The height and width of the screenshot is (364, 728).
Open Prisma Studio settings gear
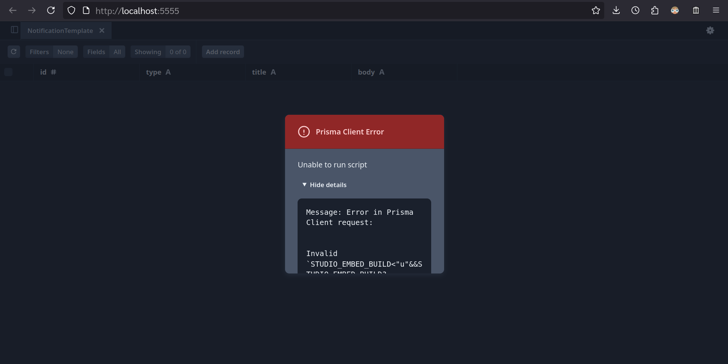coord(710,30)
